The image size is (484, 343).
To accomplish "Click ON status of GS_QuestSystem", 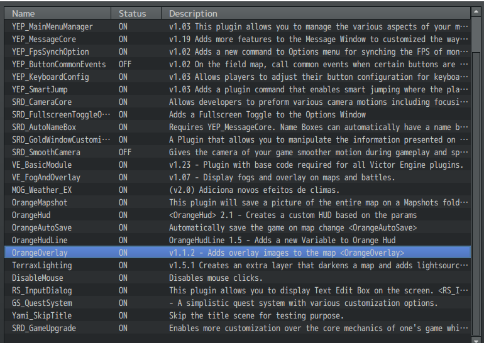I will click(x=123, y=303).
